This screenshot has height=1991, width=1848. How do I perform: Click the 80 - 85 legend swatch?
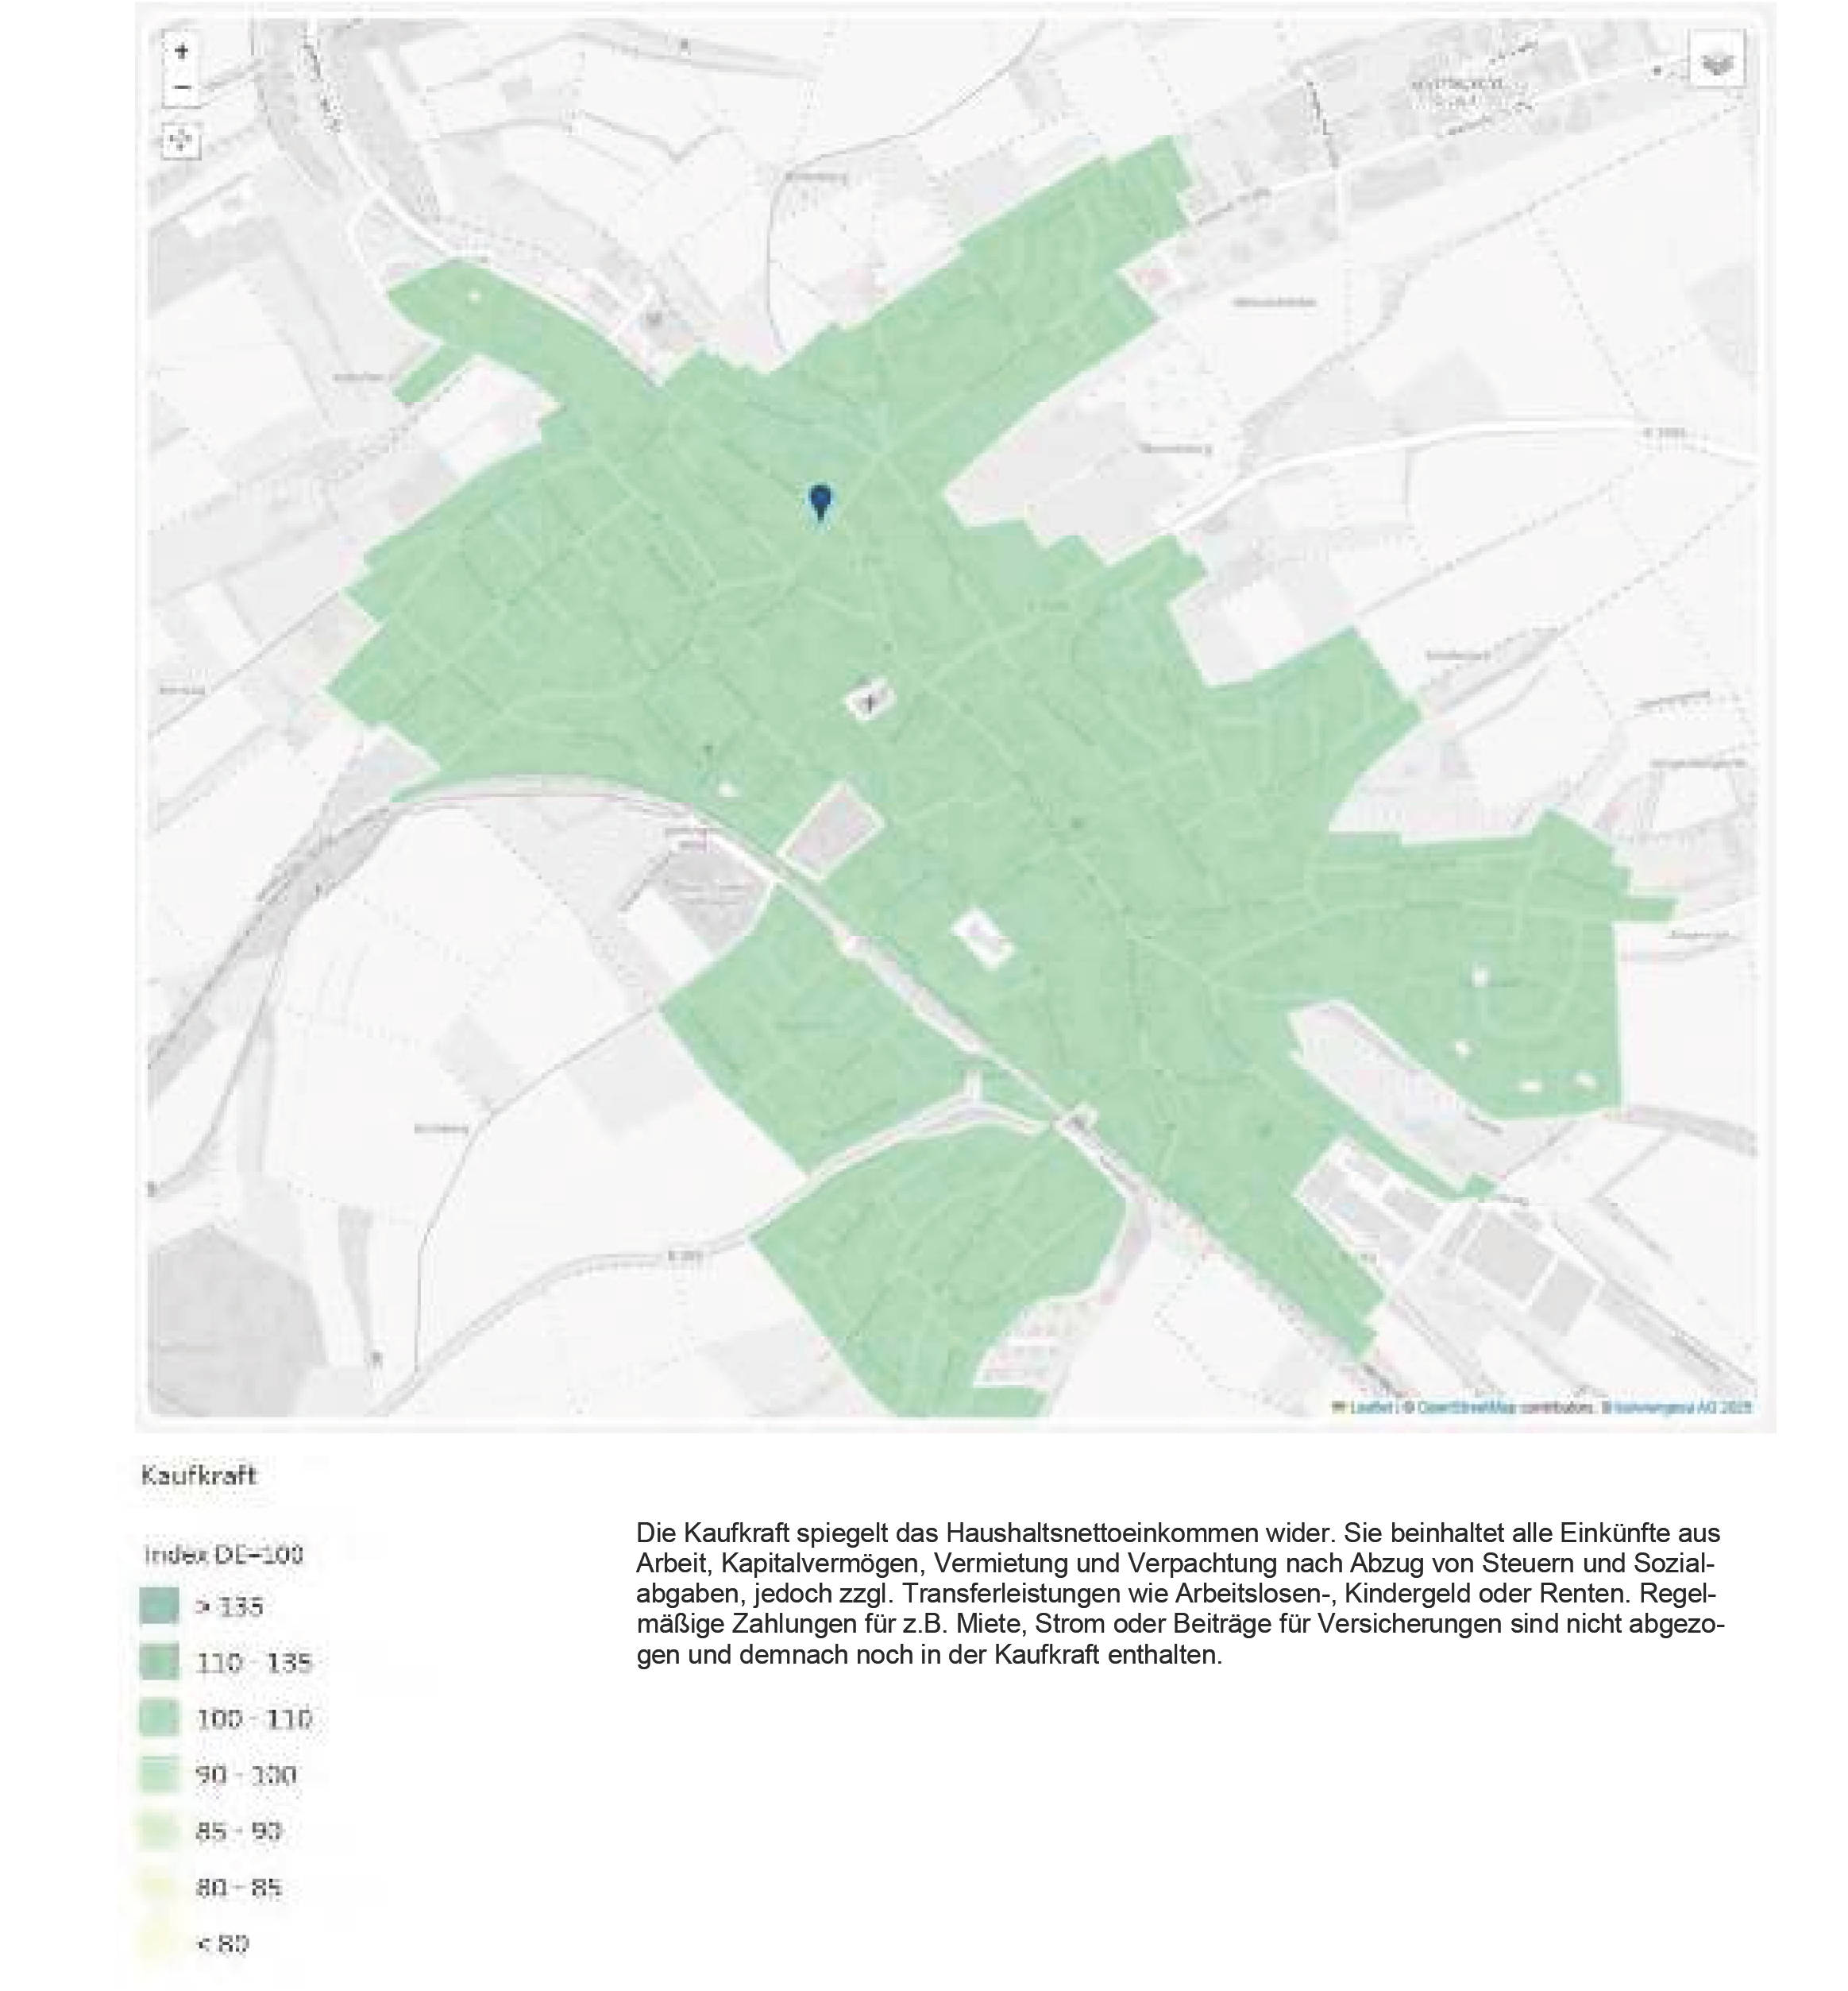(159, 1887)
